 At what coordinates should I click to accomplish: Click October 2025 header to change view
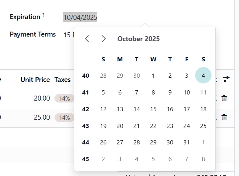[138, 39]
